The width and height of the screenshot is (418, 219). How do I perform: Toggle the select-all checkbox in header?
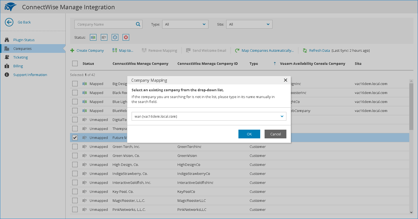pyautogui.click(x=75, y=63)
